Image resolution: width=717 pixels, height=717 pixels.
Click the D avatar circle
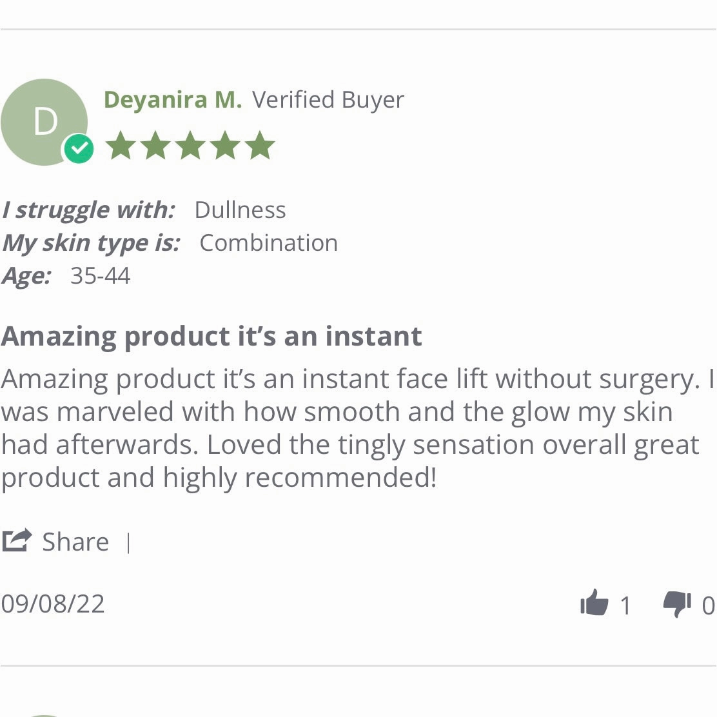(x=44, y=122)
